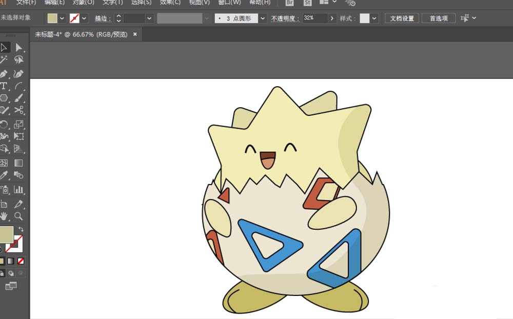Select the Perspective Grid tool
Image resolution: width=513 pixels, height=319 pixels.
(18, 149)
